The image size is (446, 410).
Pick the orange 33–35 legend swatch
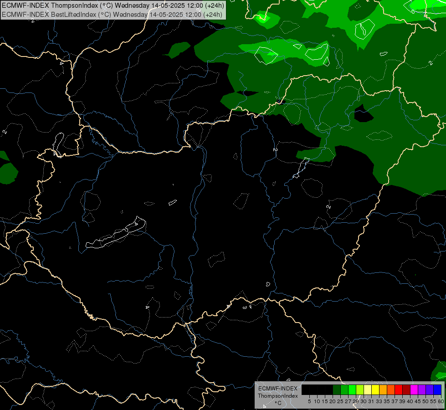pos(383,389)
